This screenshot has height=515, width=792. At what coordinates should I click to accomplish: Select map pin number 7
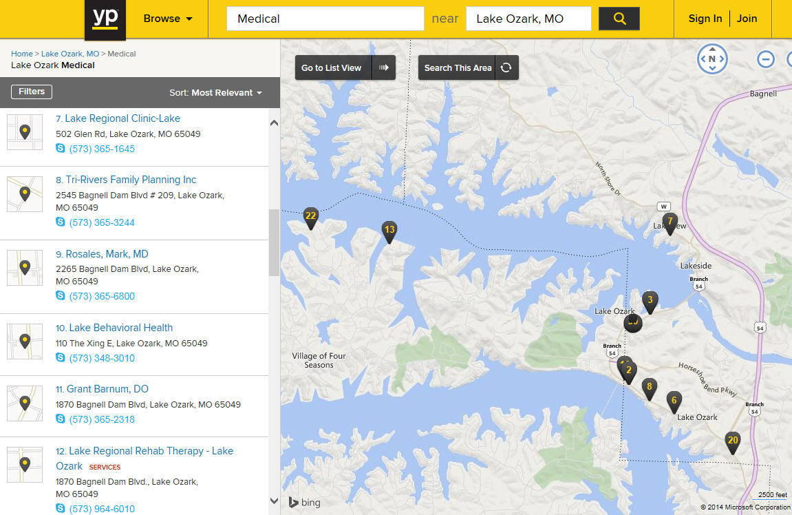click(670, 223)
